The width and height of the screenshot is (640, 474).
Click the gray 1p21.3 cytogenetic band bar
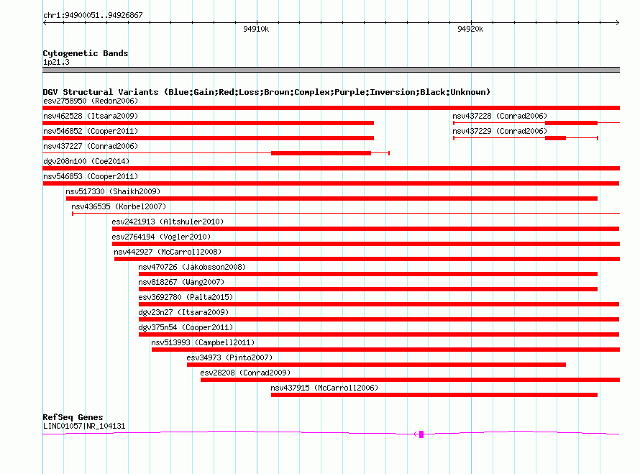click(331, 70)
